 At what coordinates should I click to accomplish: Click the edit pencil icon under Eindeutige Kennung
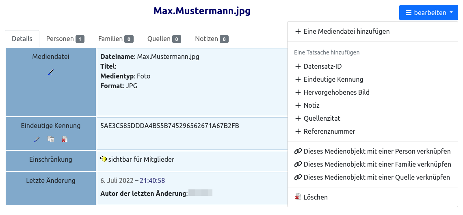click(37, 139)
